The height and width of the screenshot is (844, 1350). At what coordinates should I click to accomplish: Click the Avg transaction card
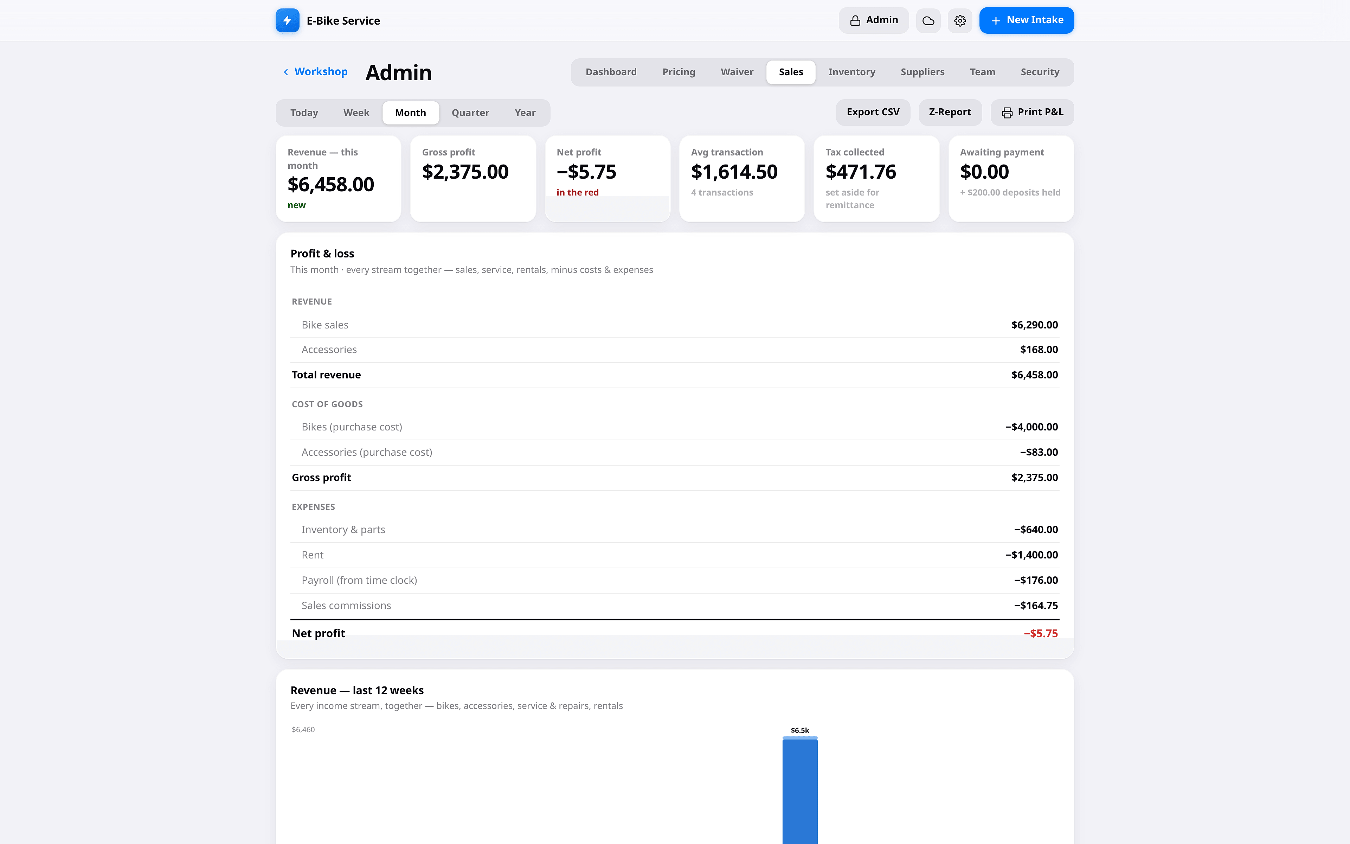(742, 179)
